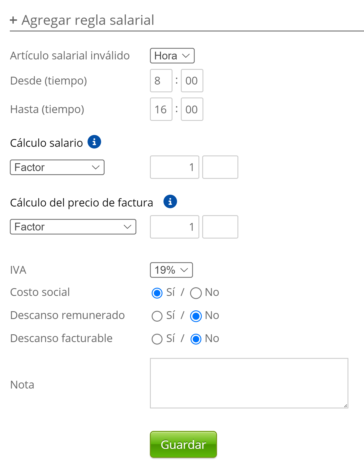Select No for Descanso facturable

tap(196, 339)
